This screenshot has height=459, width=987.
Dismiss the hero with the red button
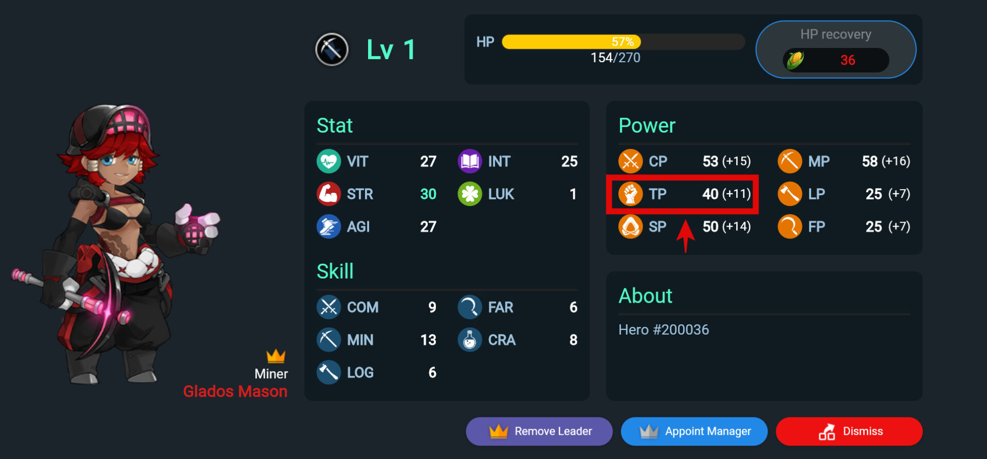849,431
